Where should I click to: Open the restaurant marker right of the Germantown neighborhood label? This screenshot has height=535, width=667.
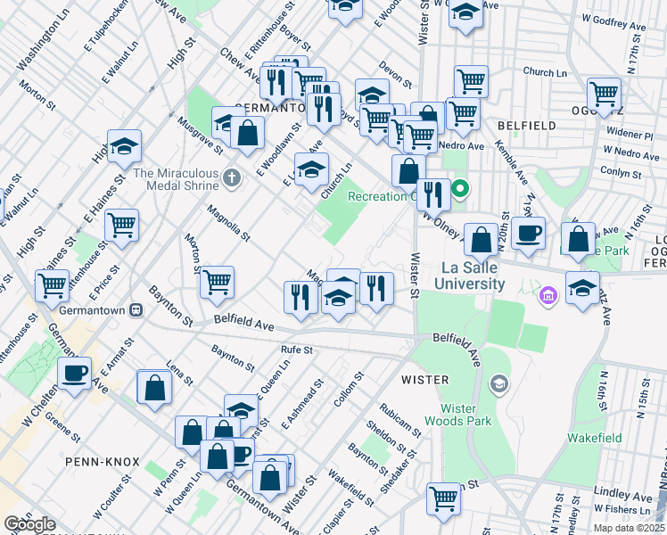[325, 109]
